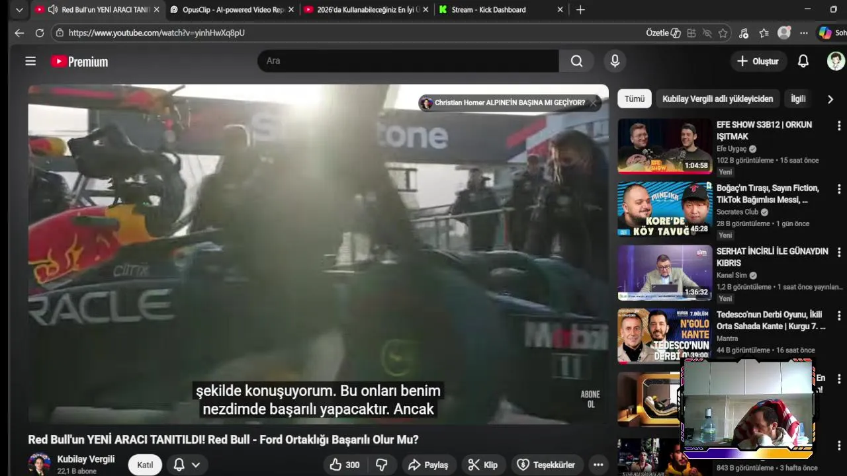Click the magnifier search button
Image resolution: width=847 pixels, height=476 pixels.
pos(576,61)
